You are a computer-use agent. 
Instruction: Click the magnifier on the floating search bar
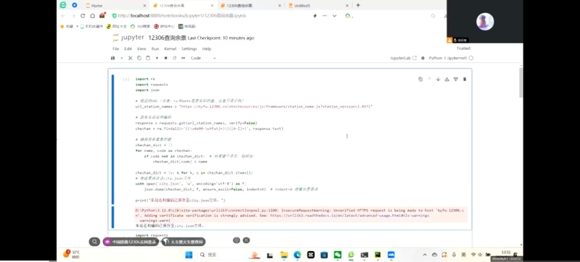point(95,242)
